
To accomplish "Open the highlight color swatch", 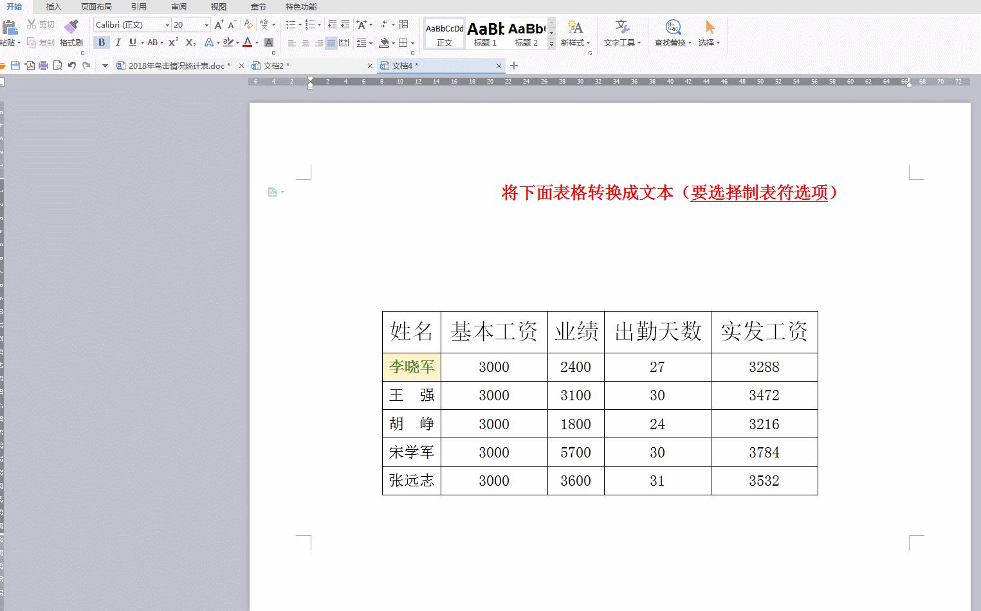I will tap(228, 42).
